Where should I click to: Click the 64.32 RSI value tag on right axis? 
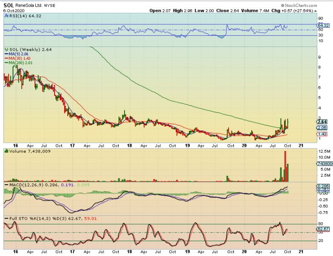click(323, 26)
